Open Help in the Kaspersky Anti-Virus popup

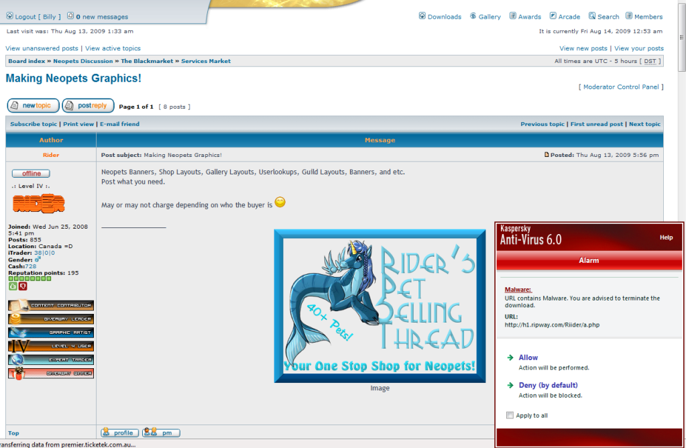tap(666, 237)
